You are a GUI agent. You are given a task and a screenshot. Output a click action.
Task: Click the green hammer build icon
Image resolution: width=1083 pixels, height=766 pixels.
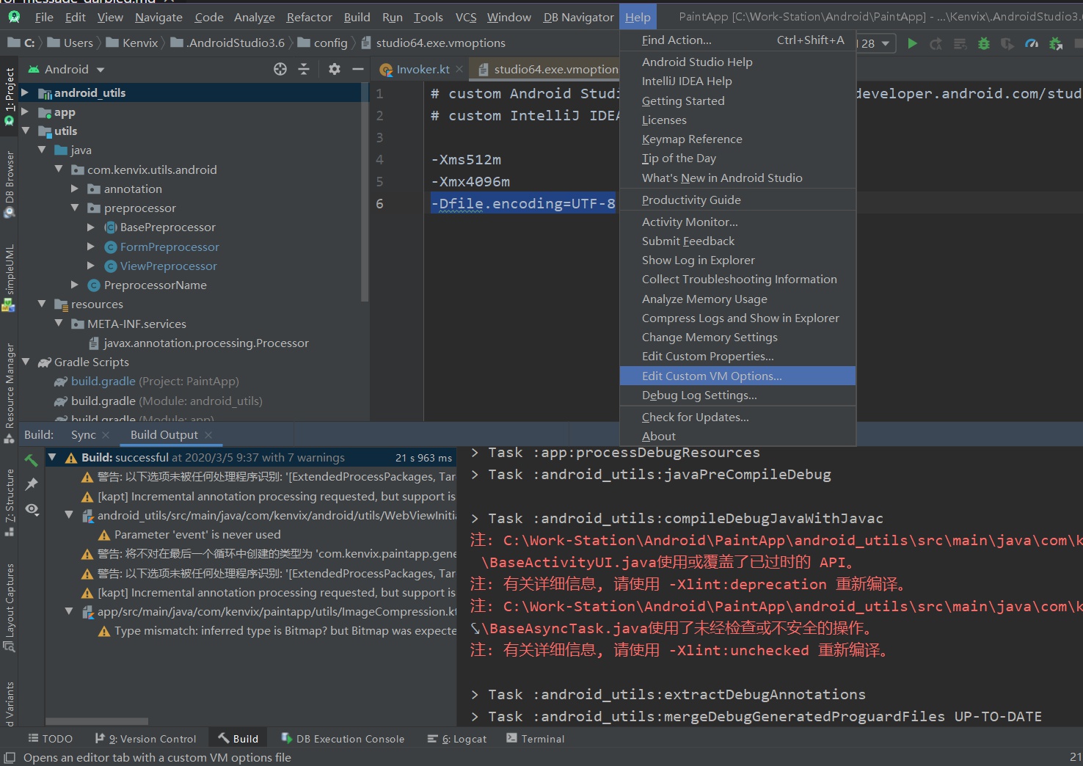point(32,460)
